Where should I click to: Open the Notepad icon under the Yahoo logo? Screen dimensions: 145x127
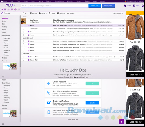[12, 10]
